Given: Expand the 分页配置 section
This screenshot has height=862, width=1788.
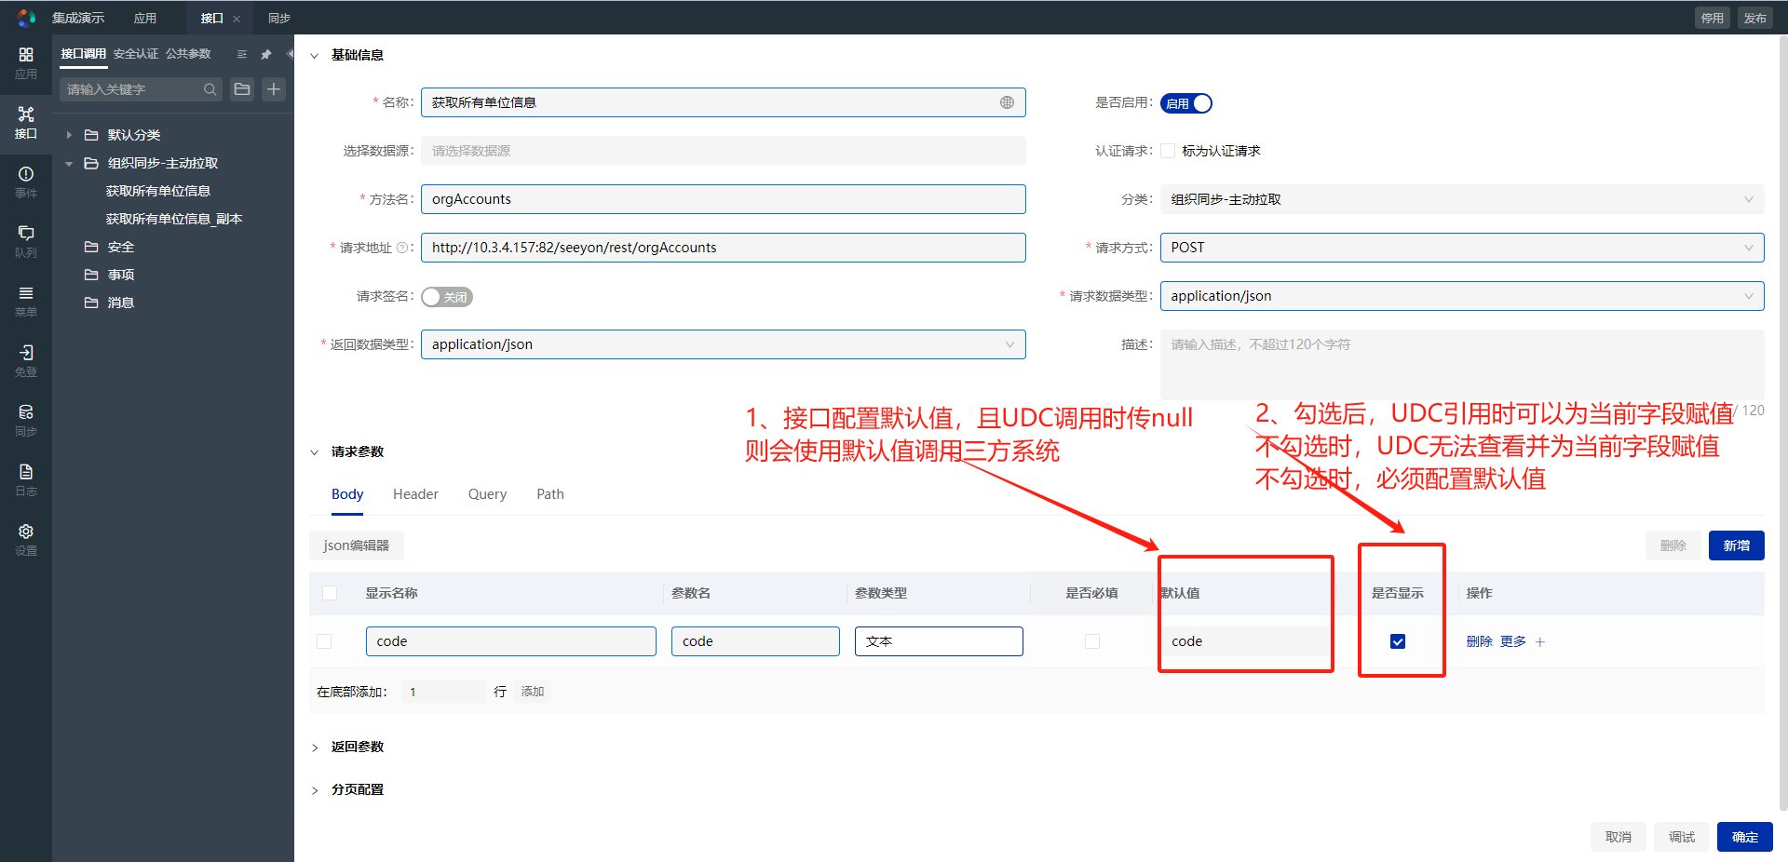Looking at the screenshot, I should coord(314,790).
